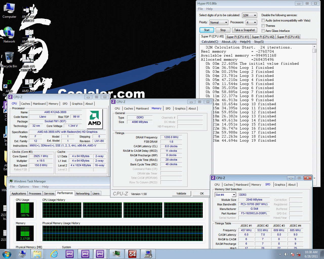The height and width of the screenshot is (259, 324).
Task: Click Take a Snapshot button
Action: click(x=245, y=30)
